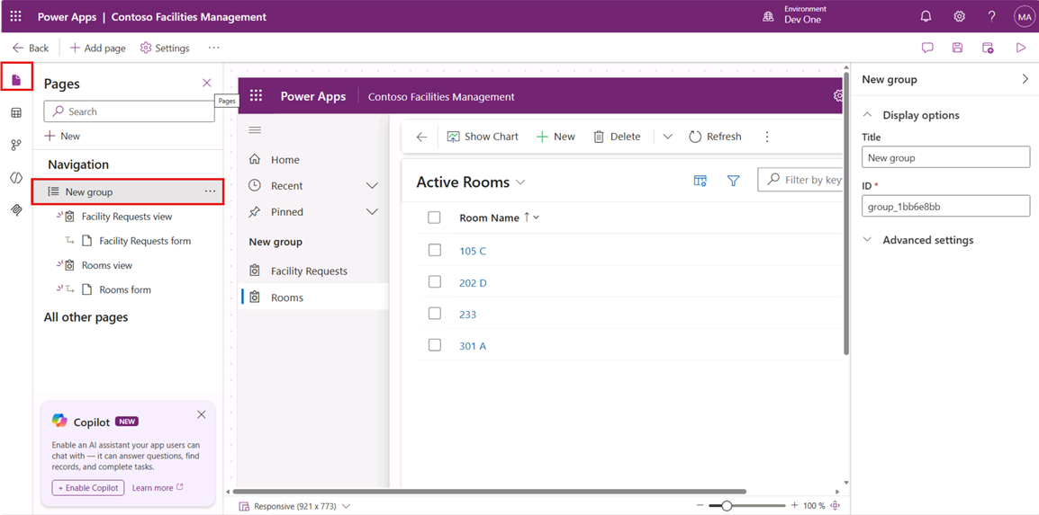The image size is (1039, 515).
Task: Open the MA account avatar
Action: (1023, 16)
